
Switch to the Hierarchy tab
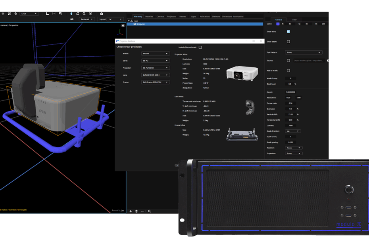pos(138,17)
